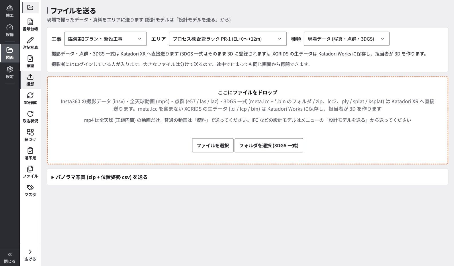Select 撮影 upload icon

click(30, 80)
